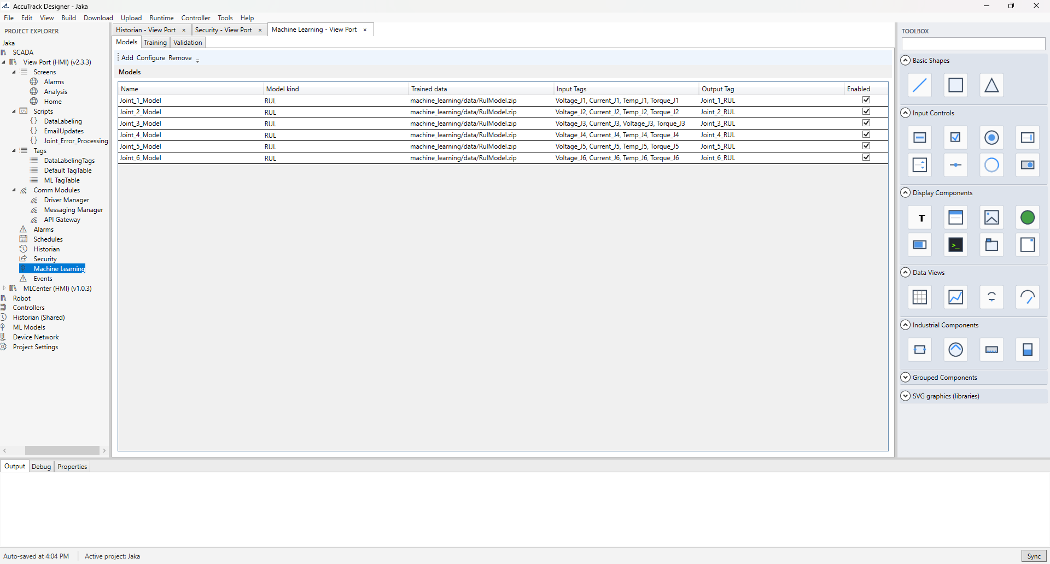Viewport: 1050px width, 564px height.
Task: Open the Runtime menu
Action: pos(161,18)
